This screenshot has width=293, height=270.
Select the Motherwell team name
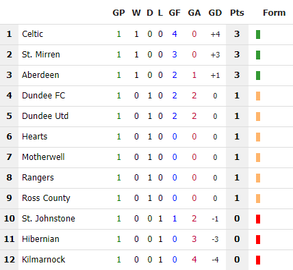click(x=43, y=157)
